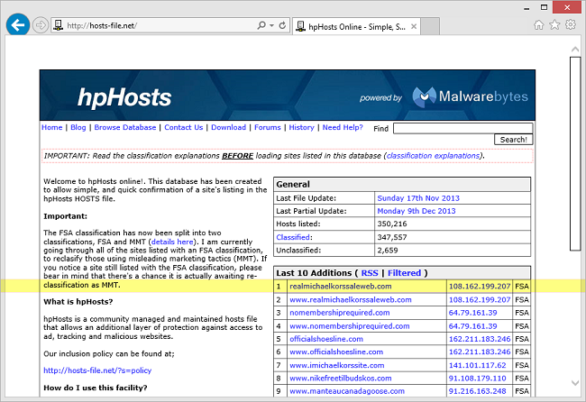Open the 'details here' link

pos(172,242)
